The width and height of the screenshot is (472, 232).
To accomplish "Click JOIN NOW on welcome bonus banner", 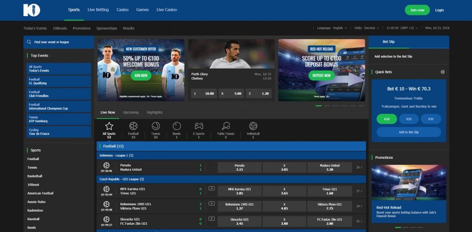I will point(141,75).
